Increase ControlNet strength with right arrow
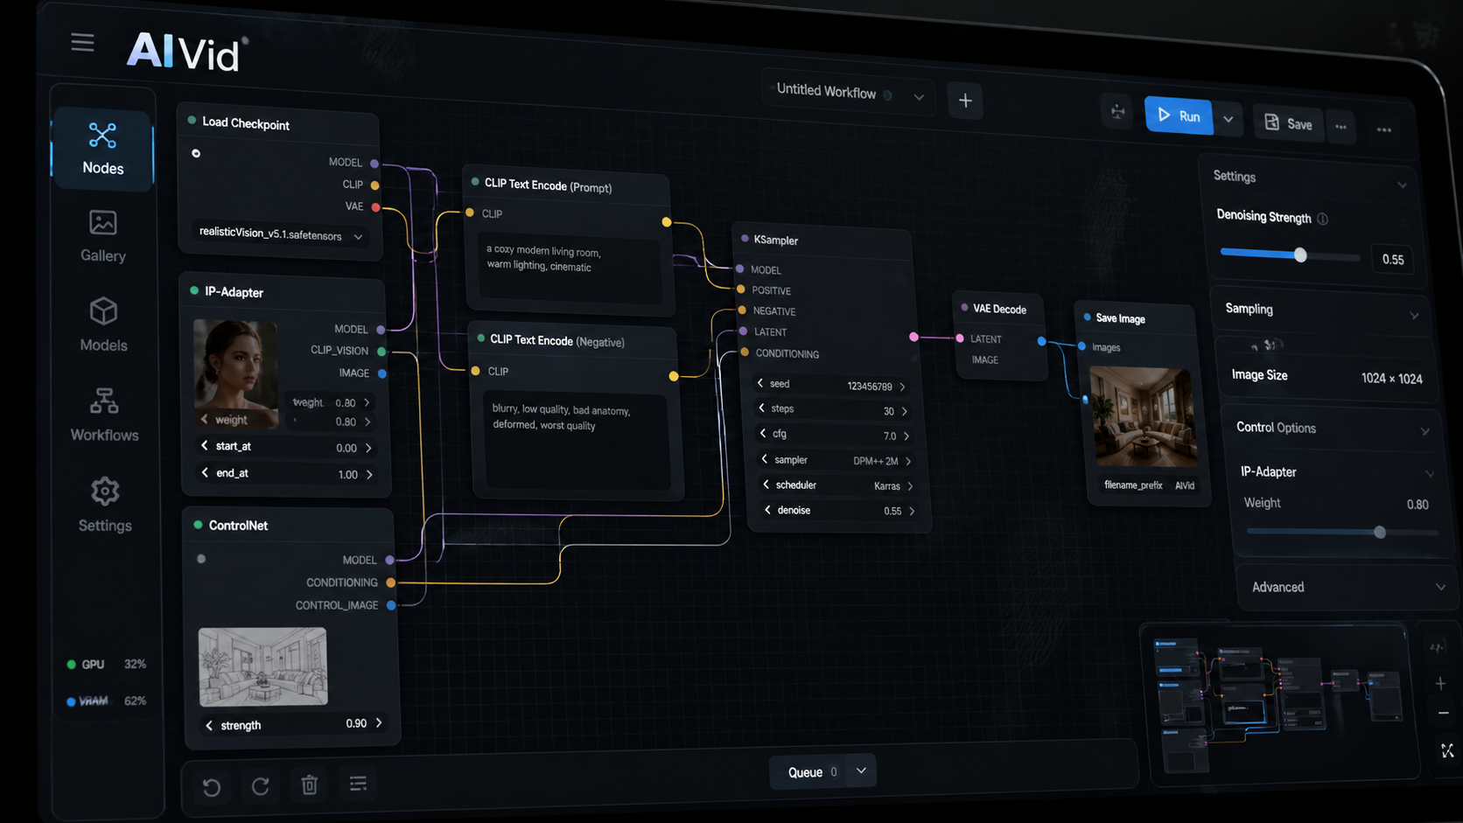This screenshot has width=1463, height=823. click(x=379, y=722)
